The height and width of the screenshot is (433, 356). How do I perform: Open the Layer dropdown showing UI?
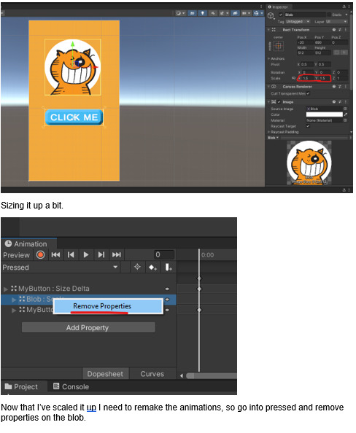click(x=336, y=22)
